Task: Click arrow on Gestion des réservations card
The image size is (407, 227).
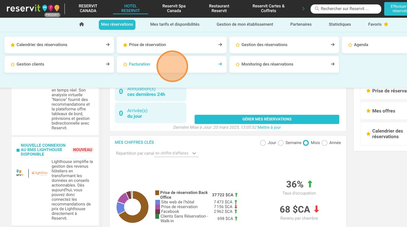Action: [x=333, y=45]
